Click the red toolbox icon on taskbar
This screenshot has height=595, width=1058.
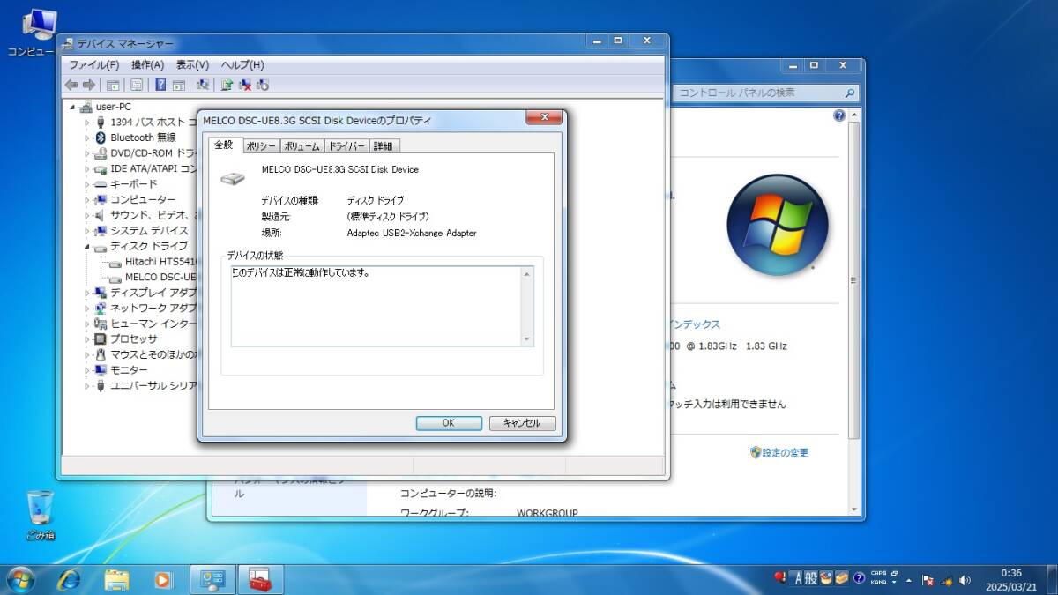click(259, 580)
